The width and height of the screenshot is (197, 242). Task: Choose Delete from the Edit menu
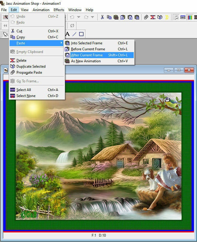[37, 60]
